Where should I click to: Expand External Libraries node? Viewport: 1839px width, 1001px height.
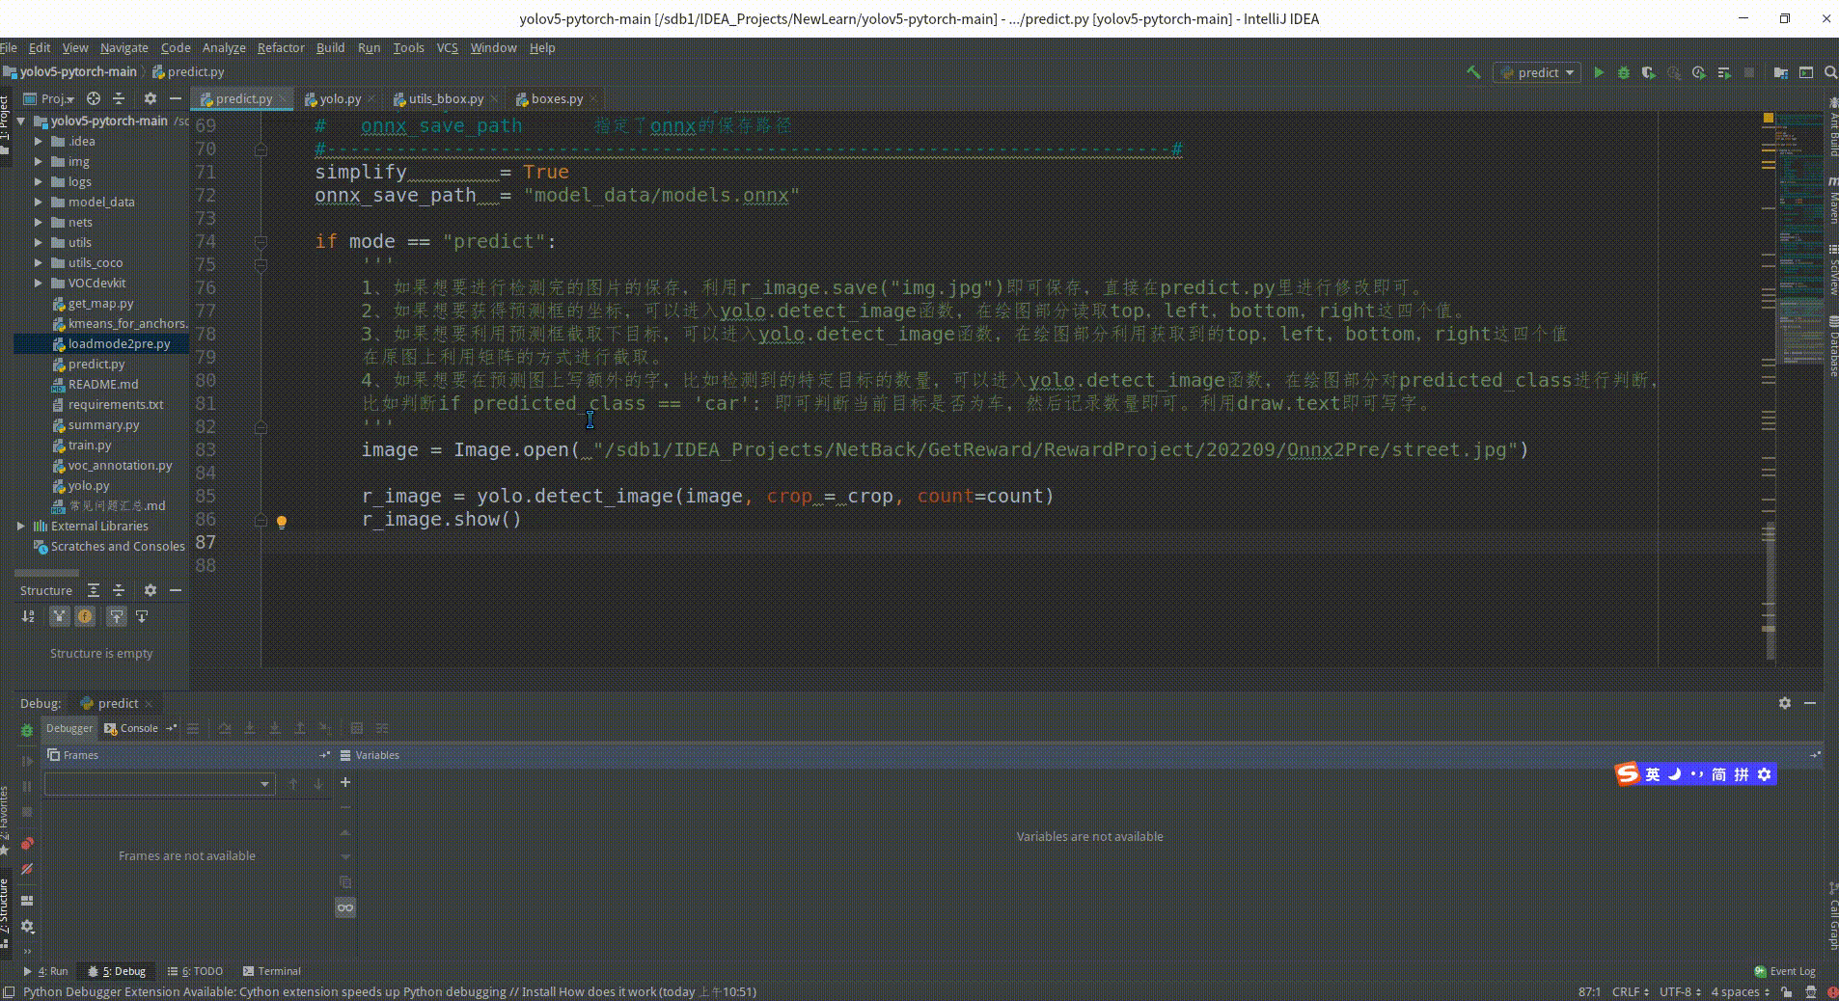[21, 526]
